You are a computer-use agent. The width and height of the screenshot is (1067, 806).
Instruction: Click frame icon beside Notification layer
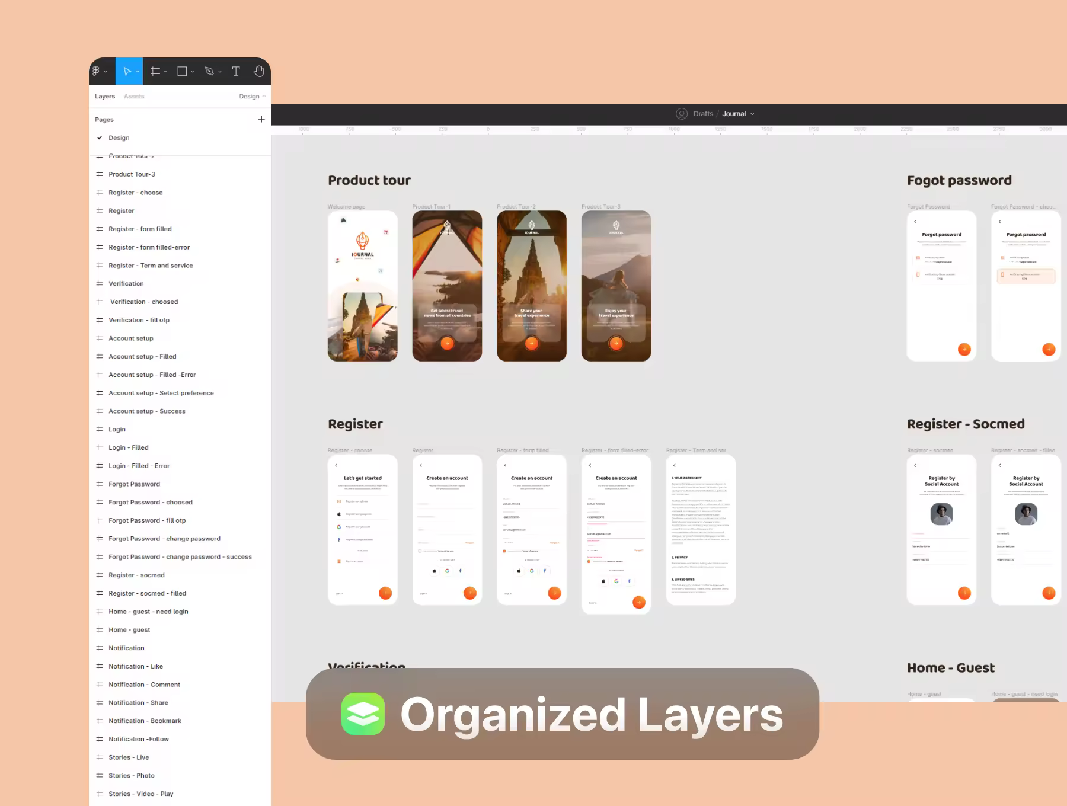tap(100, 648)
